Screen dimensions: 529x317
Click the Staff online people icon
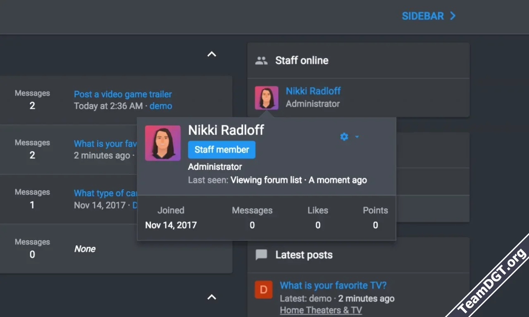[x=261, y=61]
